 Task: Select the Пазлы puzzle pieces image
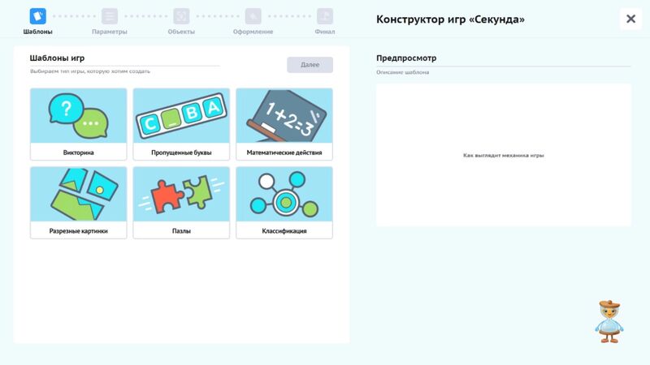point(181,195)
